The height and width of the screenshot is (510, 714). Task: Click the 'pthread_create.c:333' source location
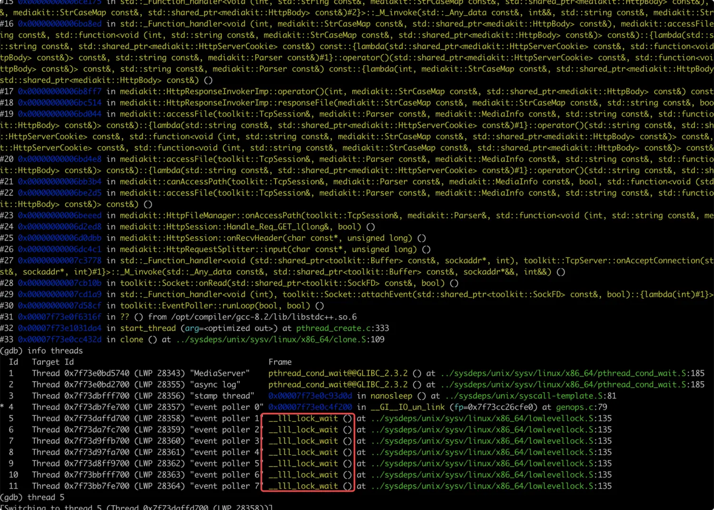(x=343, y=328)
